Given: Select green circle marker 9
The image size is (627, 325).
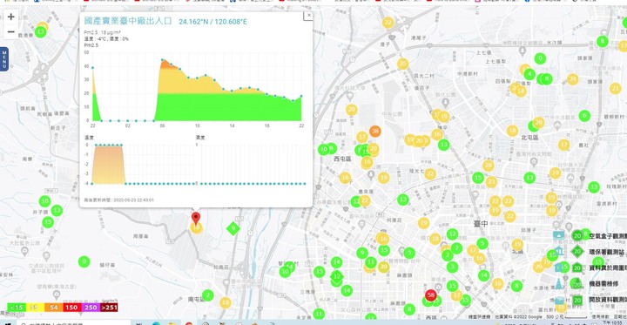Looking at the screenshot, I should pyautogui.click(x=362, y=253).
